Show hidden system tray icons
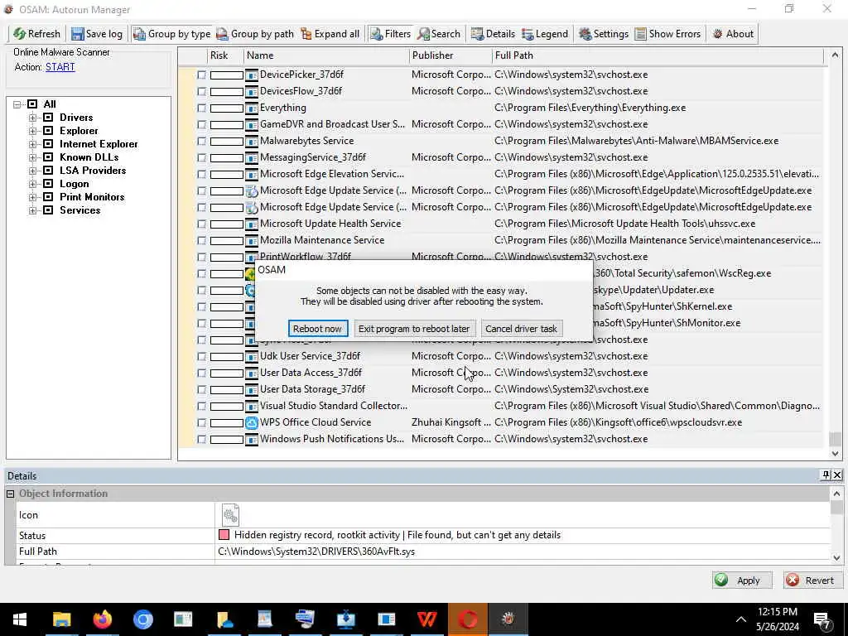 741,619
